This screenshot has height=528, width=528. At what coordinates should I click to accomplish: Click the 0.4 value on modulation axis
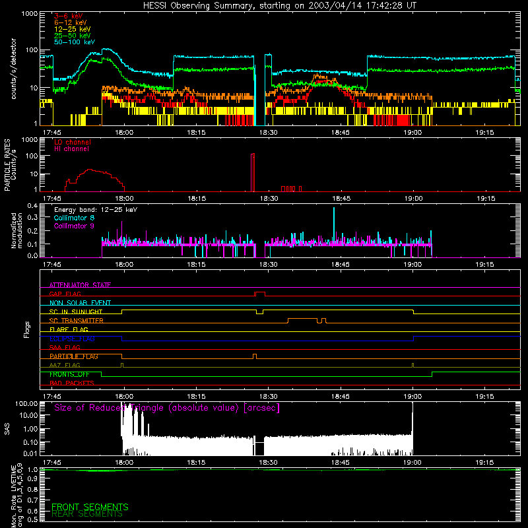(x=32, y=206)
